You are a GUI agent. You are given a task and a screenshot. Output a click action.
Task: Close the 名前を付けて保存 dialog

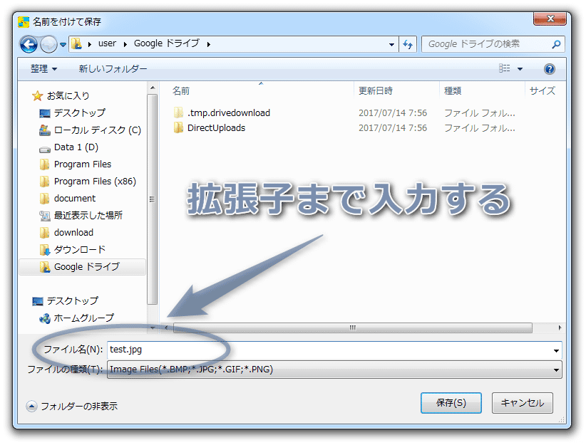(550, 19)
